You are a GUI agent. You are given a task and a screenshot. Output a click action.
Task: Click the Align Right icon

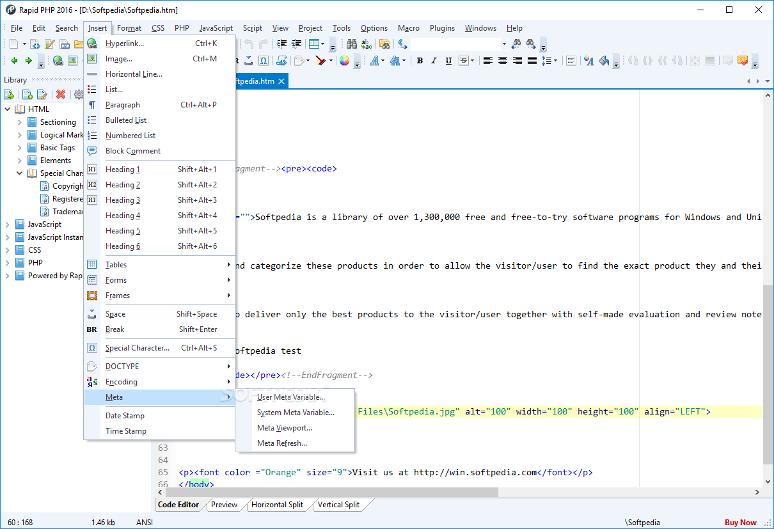517,61
